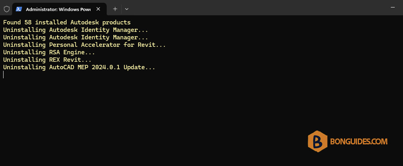The width and height of the screenshot is (403, 166).
Task: Click the orange hexagon B logo
Action: [318, 141]
